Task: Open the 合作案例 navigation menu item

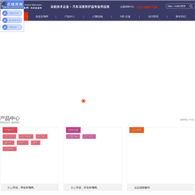Action: [x=153, y=17]
